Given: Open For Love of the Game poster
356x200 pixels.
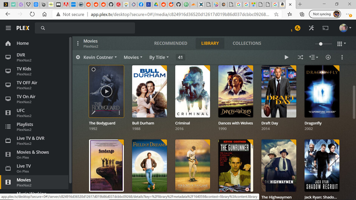Looking at the screenshot, I should click(193, 166).
